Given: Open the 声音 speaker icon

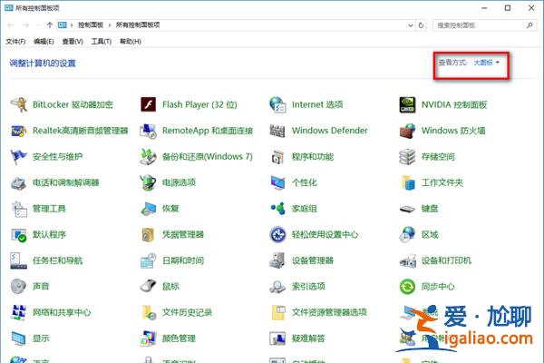Looking at the screenshot, I should [19, 287].
